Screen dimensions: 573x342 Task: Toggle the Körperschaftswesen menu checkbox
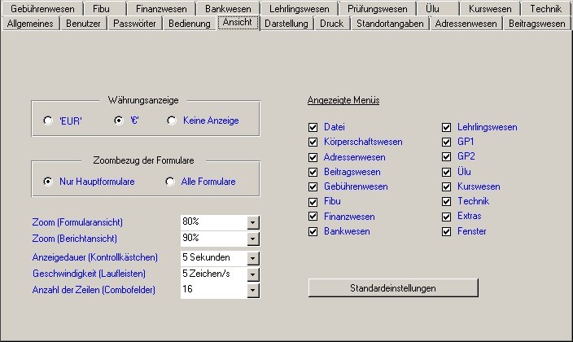click(x=313, y=142)
